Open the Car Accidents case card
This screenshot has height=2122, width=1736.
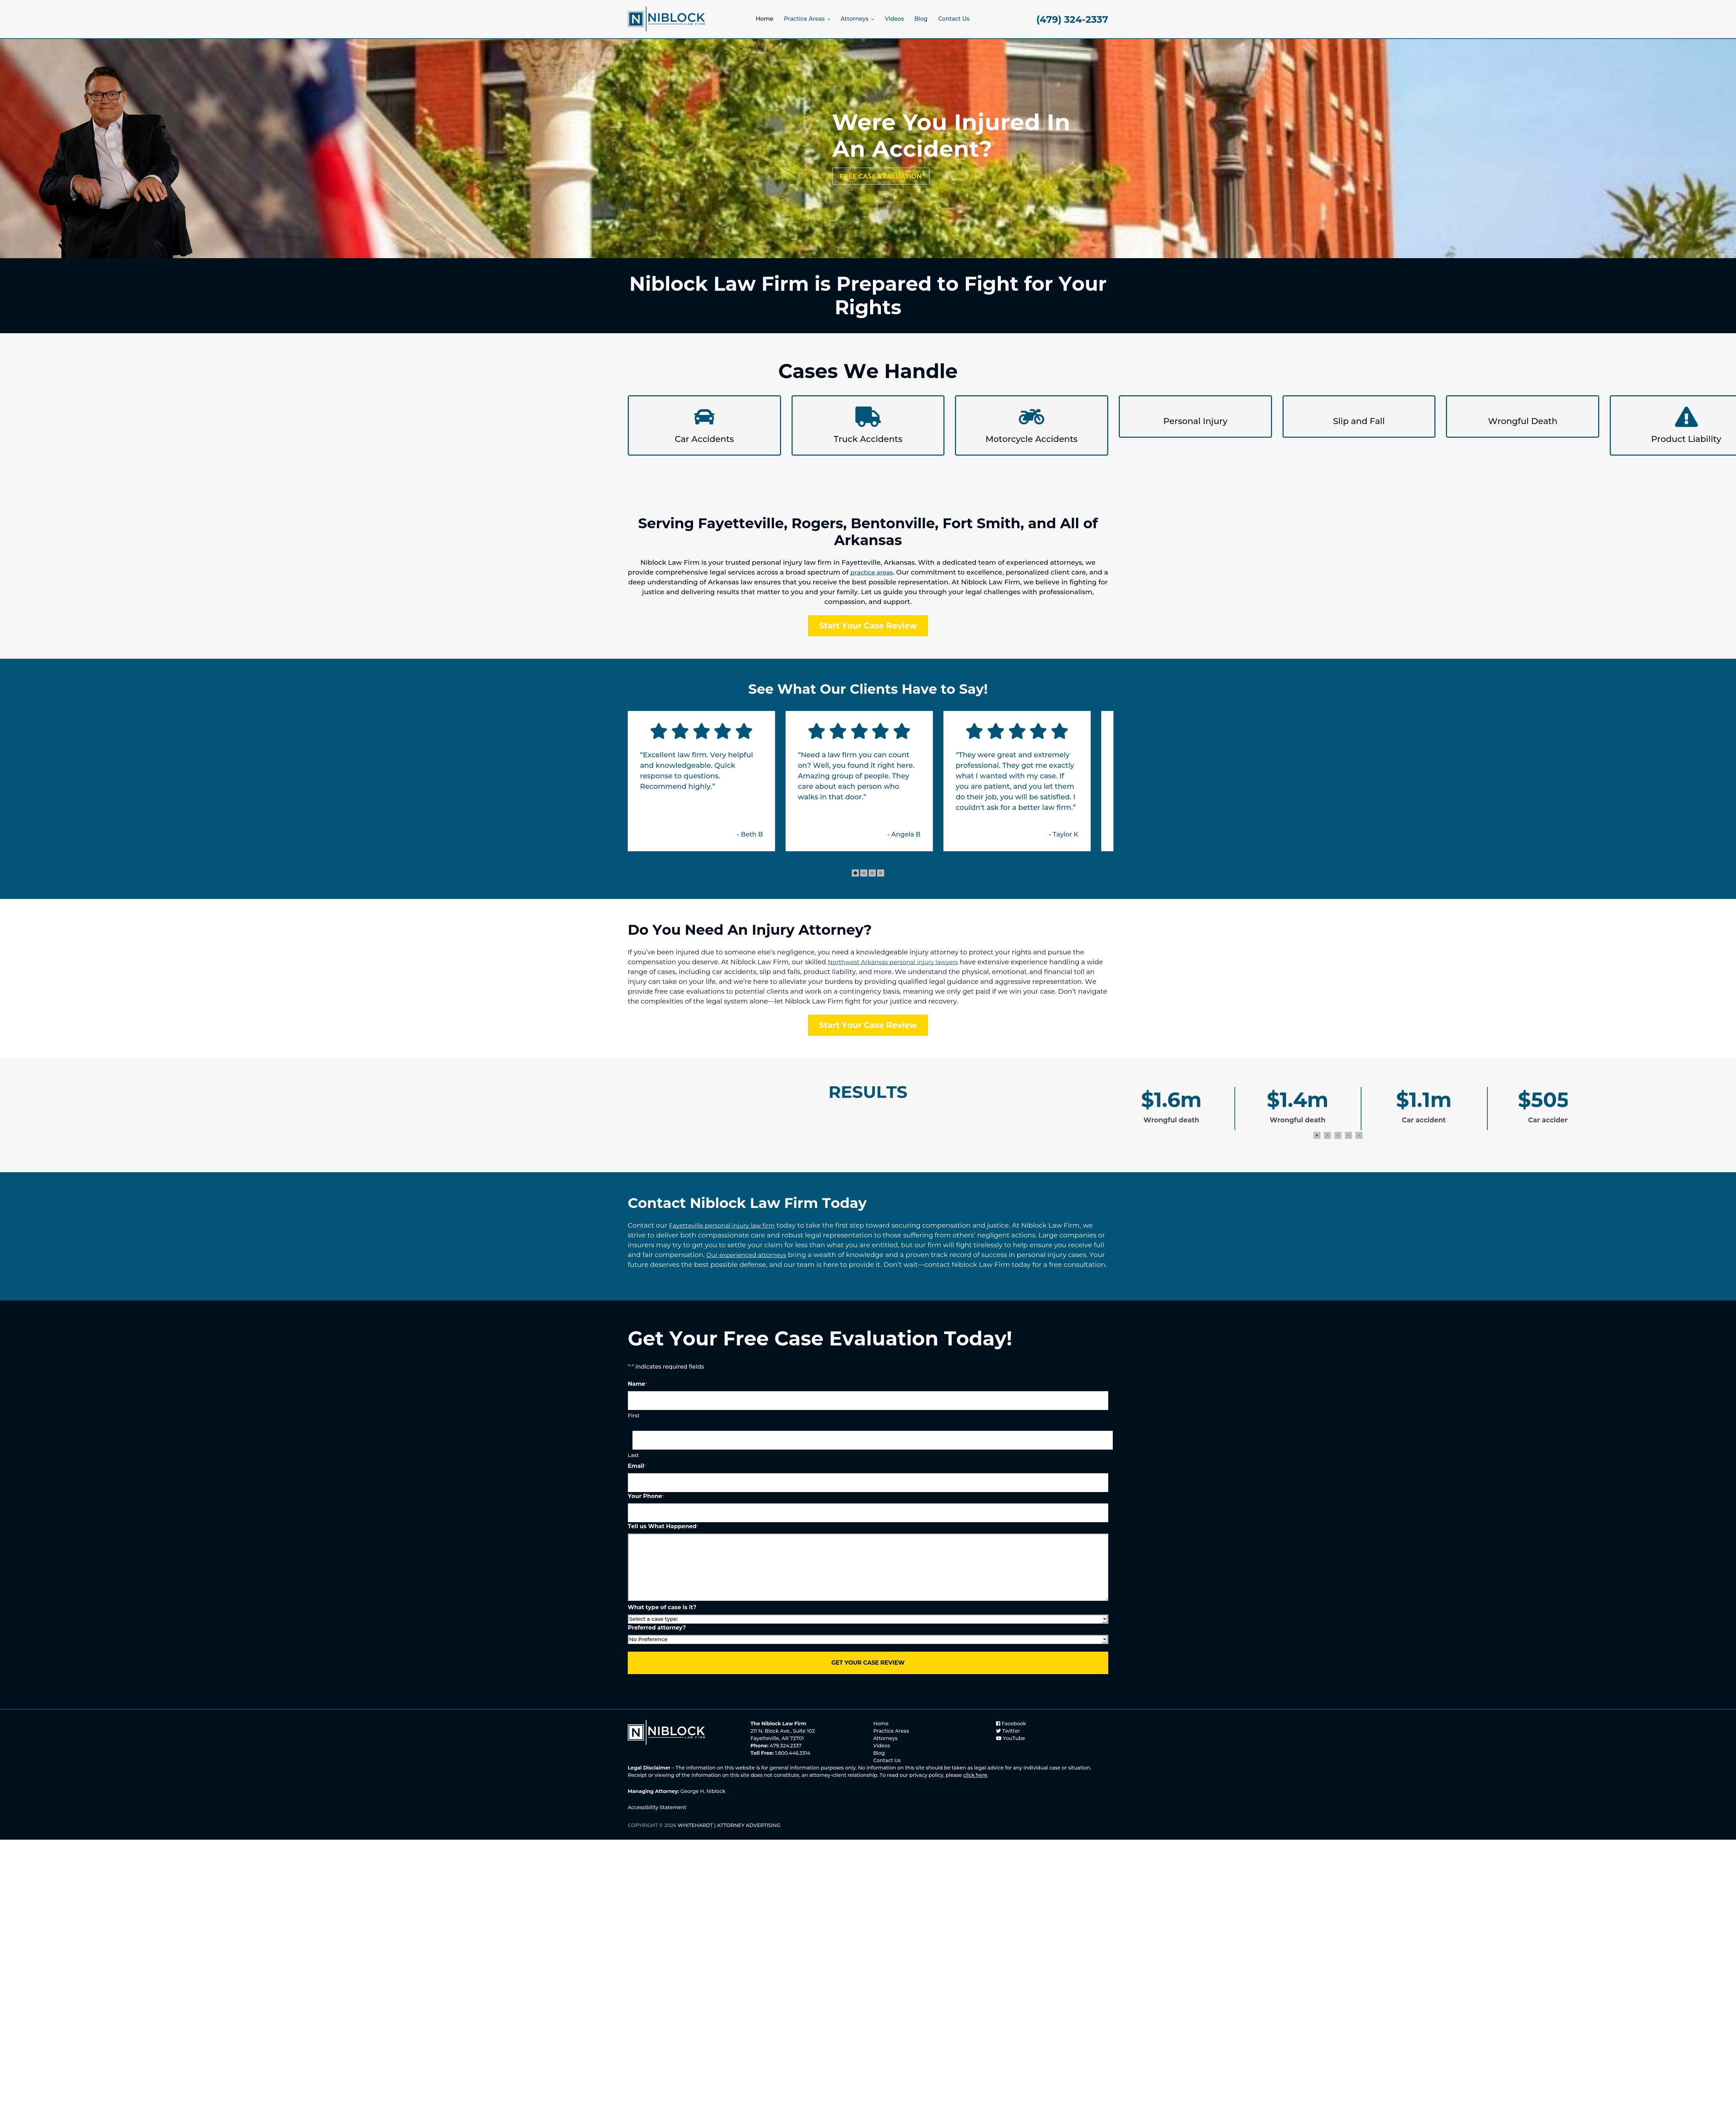(704, 425)
